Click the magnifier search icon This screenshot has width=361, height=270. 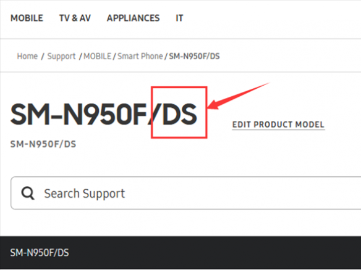28,193
